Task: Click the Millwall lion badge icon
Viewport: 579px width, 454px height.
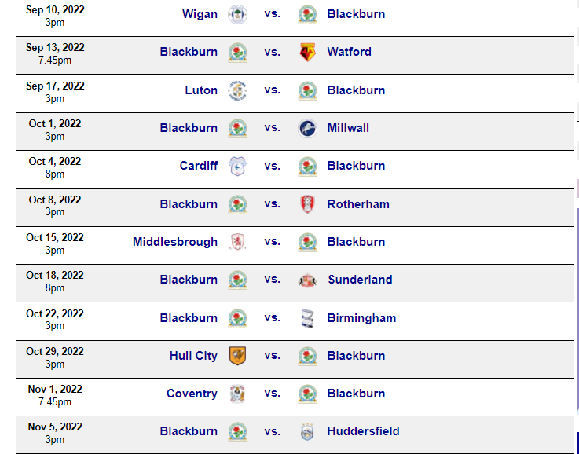Action: coord(307,128)
